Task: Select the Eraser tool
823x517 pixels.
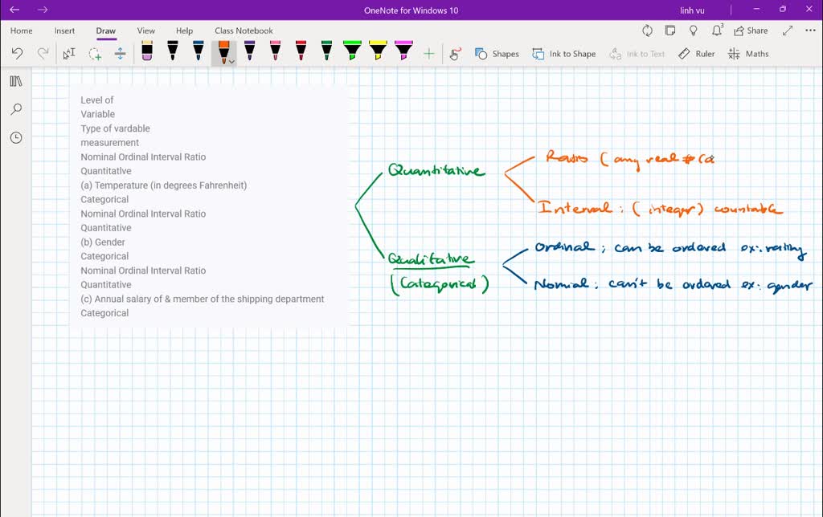Action: click(x=147, y=53)
